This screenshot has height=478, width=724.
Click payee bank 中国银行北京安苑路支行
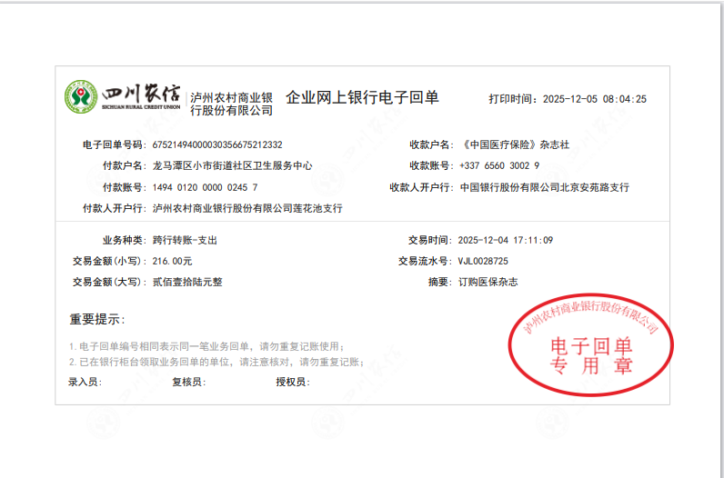click(x=544, y=187)
